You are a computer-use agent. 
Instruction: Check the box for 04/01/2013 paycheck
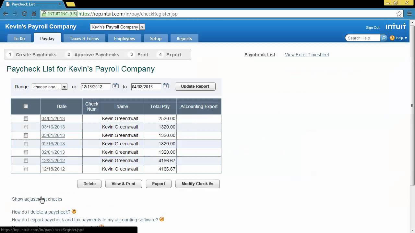26,118
